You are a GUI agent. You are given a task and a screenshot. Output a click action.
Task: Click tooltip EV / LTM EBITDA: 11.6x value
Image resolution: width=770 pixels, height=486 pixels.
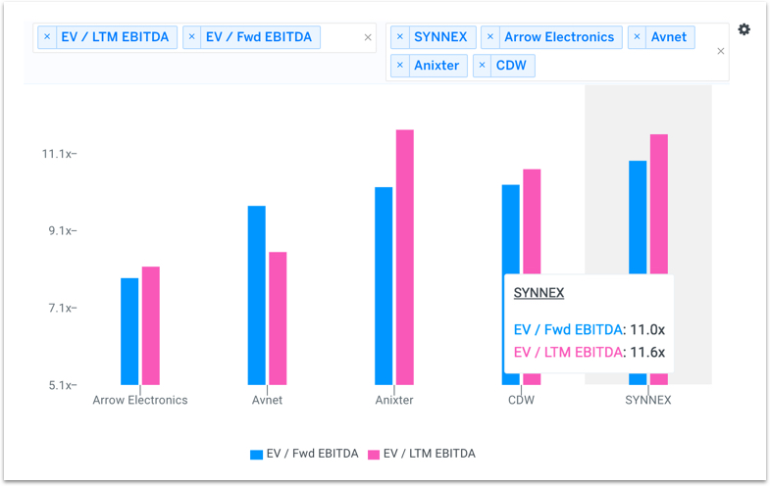(590, 352)
